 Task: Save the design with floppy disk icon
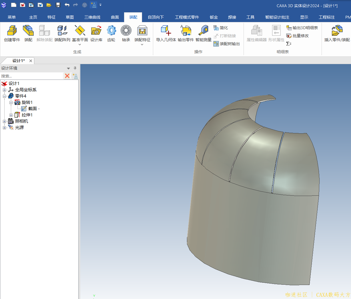(x=58, y=5)
